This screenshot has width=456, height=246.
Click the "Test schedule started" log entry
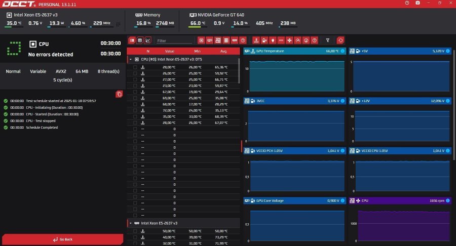click(61, 101)
